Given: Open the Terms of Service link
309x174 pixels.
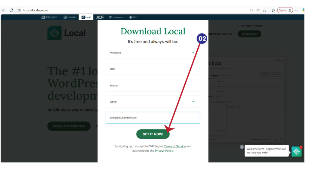Looking at the screenshot, I should [175, 146].
